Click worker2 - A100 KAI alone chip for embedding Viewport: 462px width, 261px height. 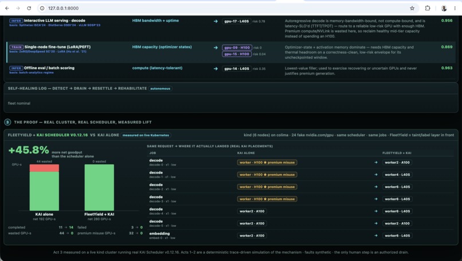tap(252, 236)
